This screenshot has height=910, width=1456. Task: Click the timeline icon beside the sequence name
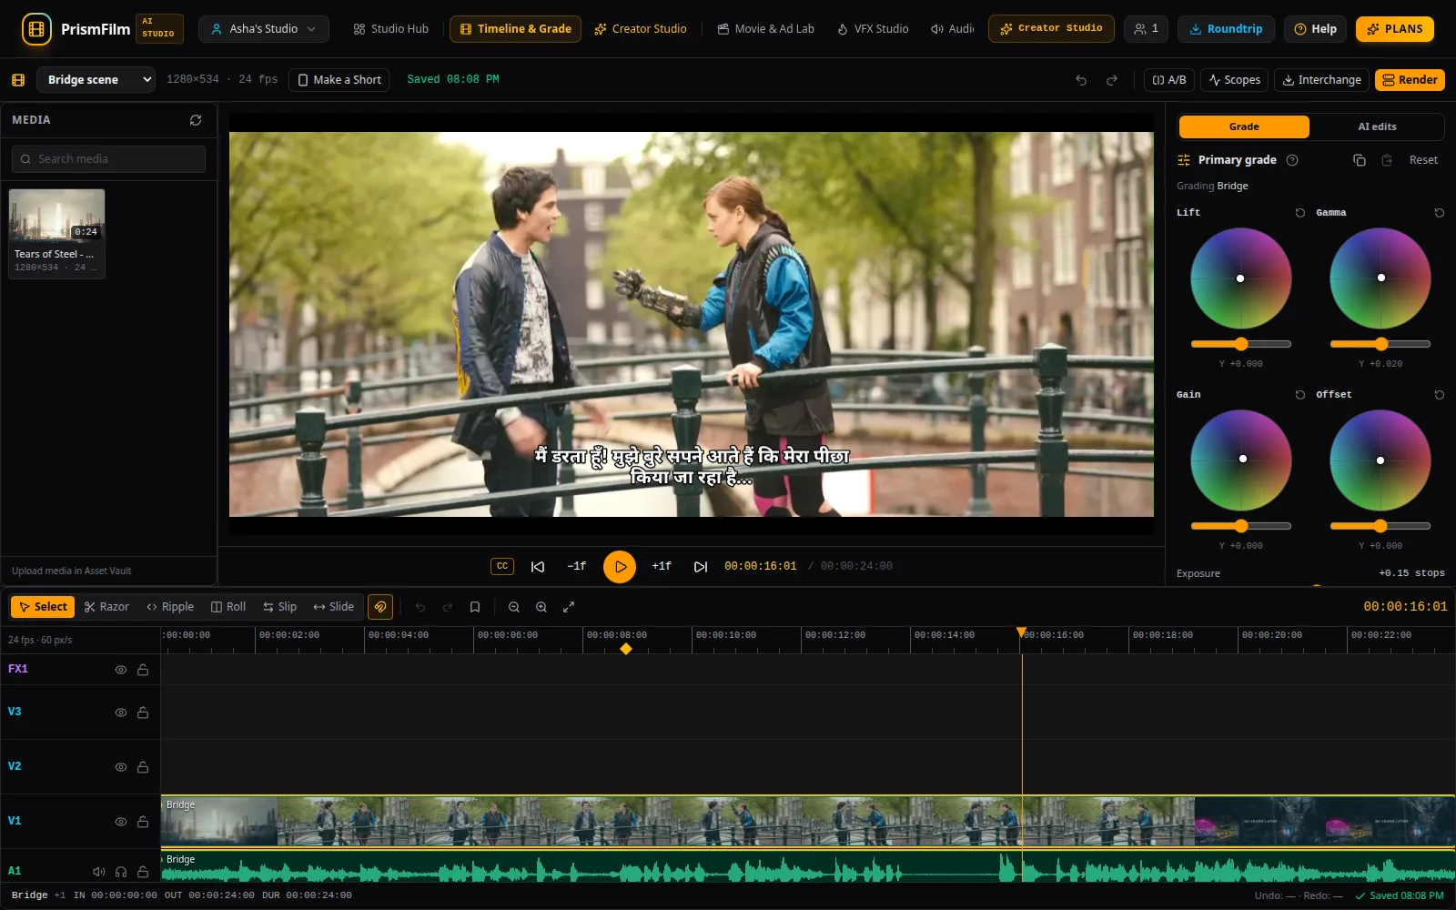coord(18,80)
